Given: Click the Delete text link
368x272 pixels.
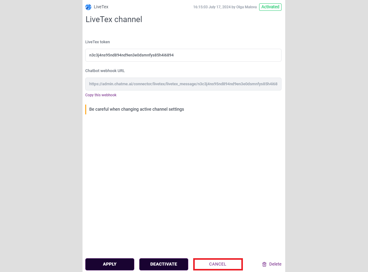Looking at the screenshot, I should (275, 264).
